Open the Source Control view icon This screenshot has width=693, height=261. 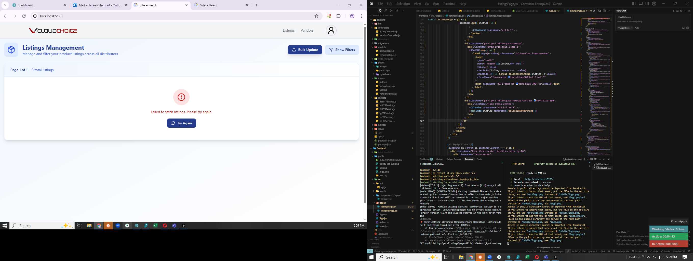click(391, 11)
